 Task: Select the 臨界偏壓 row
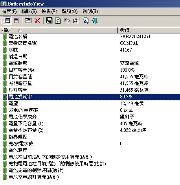click(90, 137)
